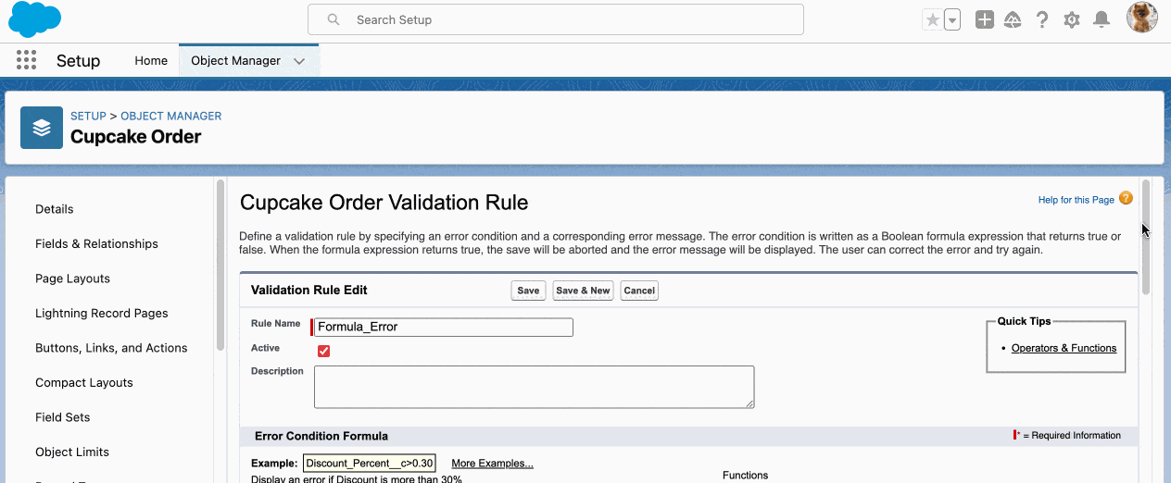Uncheck the Active checkbox
This screenshot has width=1171, height=483.
(x=323, y=351)
